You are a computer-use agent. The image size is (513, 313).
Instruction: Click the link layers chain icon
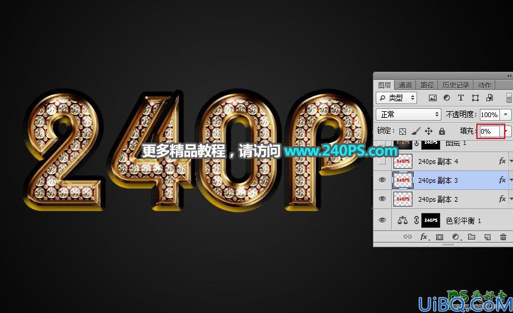tap(407, 237)
